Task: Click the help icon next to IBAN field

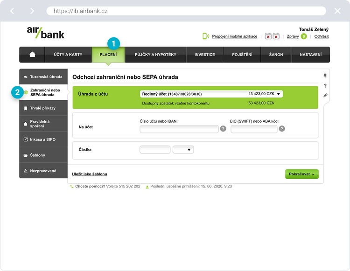Action: pyautogui.click(x=223, y=129)
